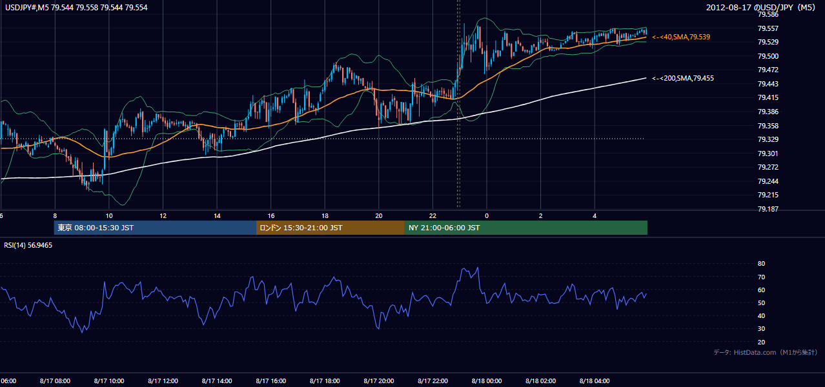Click the 8/17 08:00 bottom timestamp
The width and height of the screenshot is (825, 387).
54,381
